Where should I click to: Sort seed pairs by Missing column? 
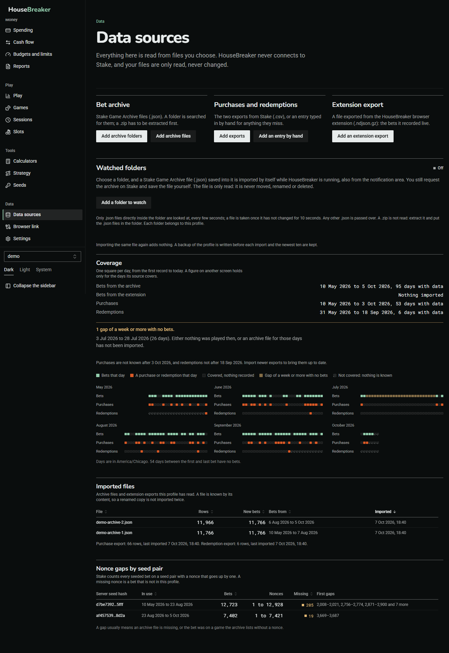pos(303,594)
